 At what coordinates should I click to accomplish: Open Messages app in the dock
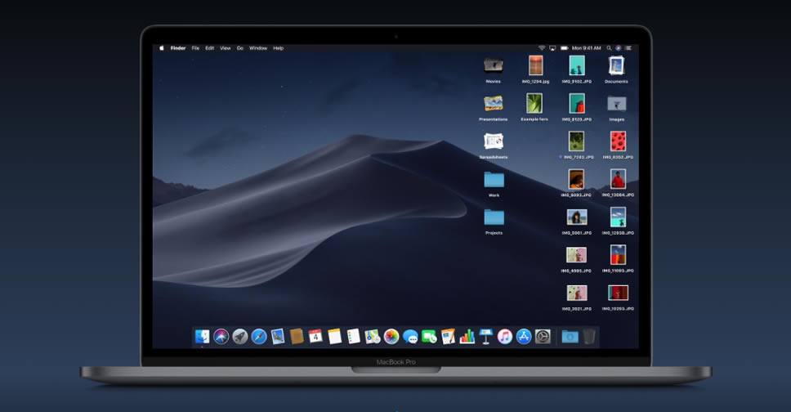click(410, 336)
